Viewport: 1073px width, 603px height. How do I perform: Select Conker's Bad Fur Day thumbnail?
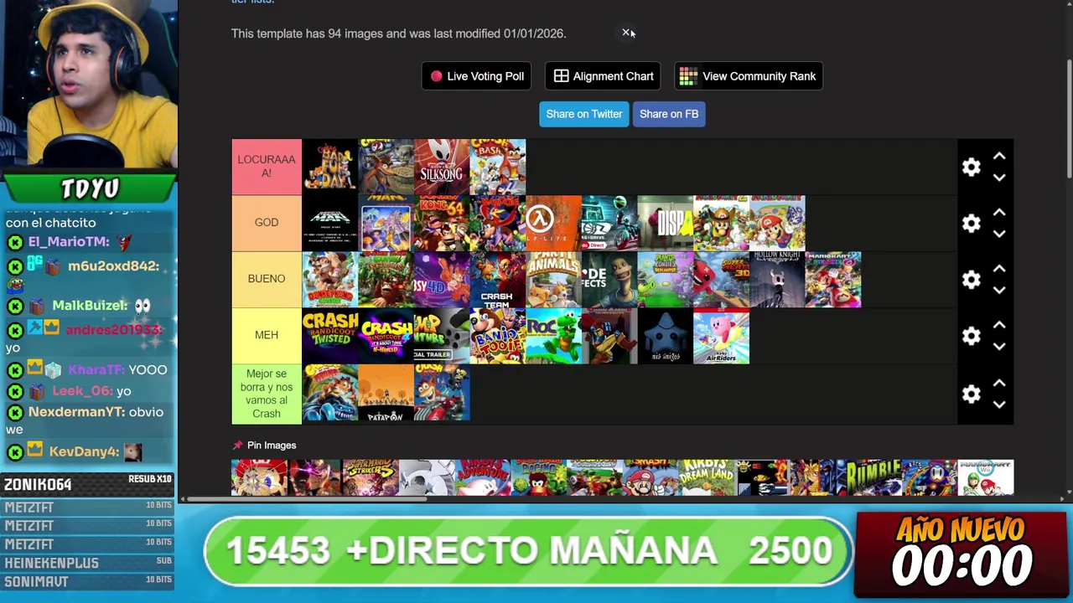(x=329, y=167)
